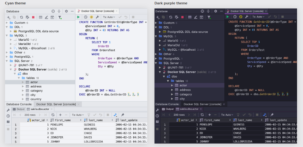Open Tx: Auto dropdown in Dark purple results toolbar
This screenshot has height=147, width=303.
[227, 115]
